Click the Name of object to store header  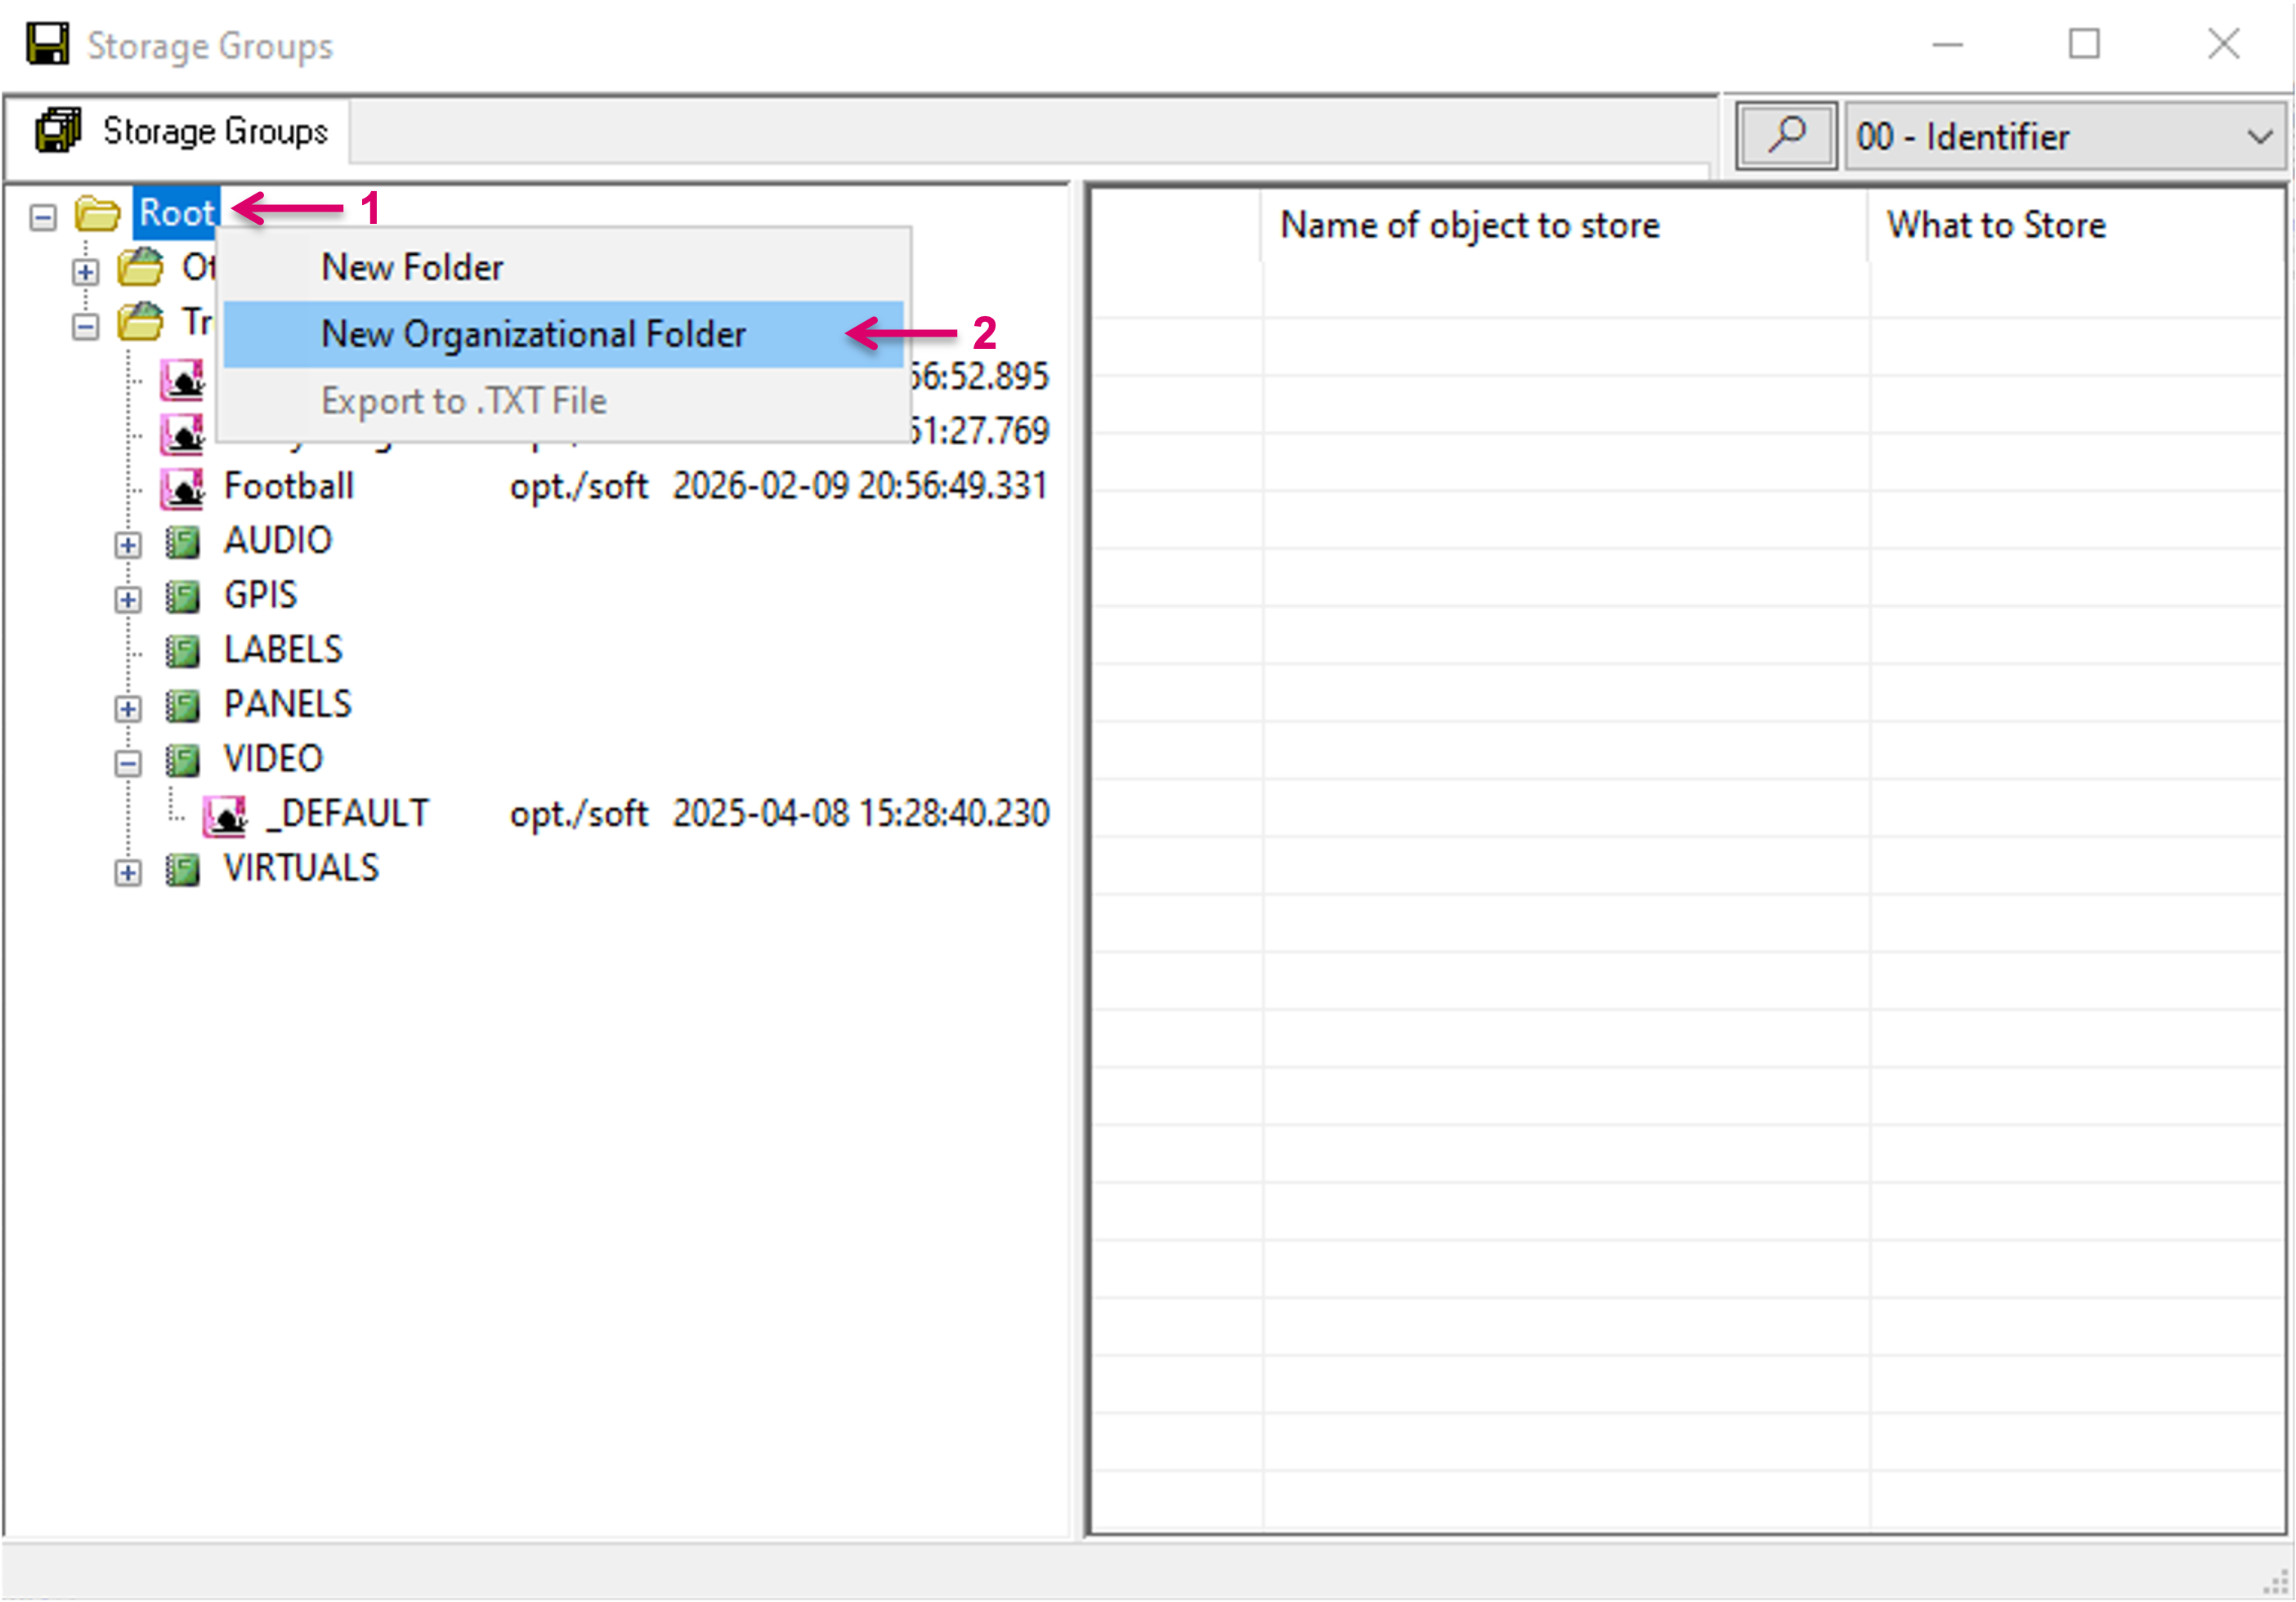(x=1468, y=225)
